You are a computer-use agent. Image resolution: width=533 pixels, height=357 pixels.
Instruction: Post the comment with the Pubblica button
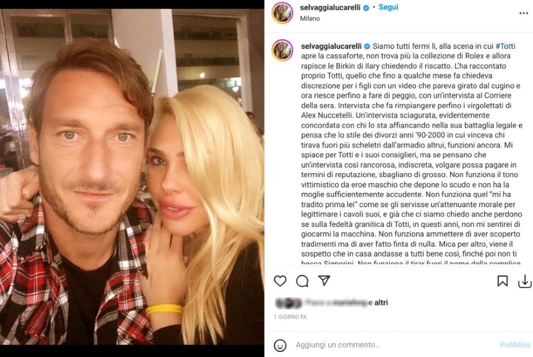point(515,345)
